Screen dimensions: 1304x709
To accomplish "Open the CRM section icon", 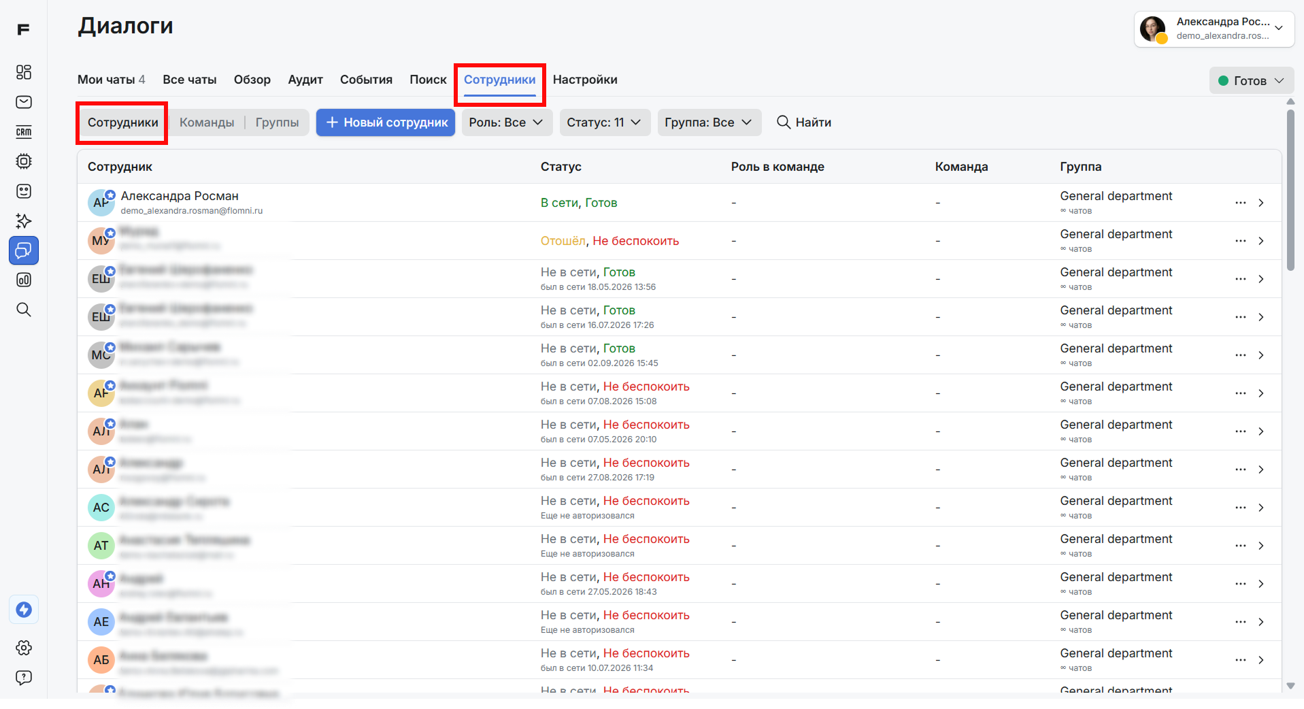I will tap(24, 132).
